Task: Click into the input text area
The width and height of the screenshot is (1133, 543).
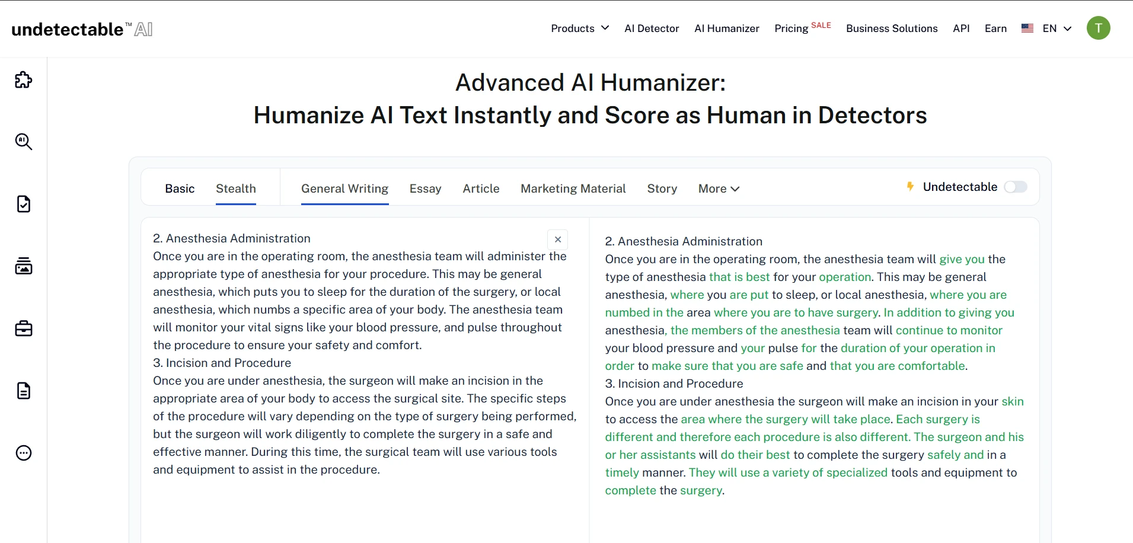Action: click(x=365, y=379)
